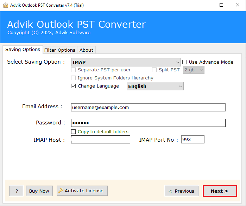Click the question mark help button
Viewport: 246px width, 206px height.
pos(16,191)
